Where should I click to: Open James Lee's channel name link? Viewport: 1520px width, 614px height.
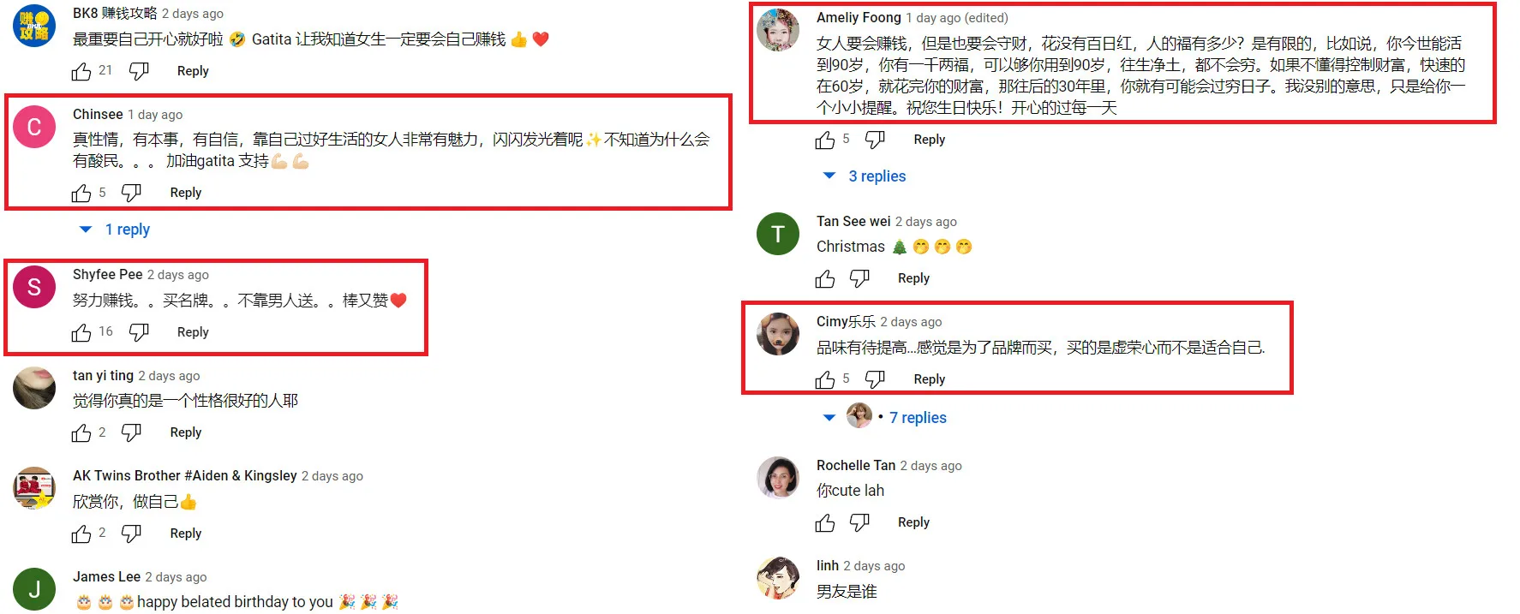coord(106,577)
